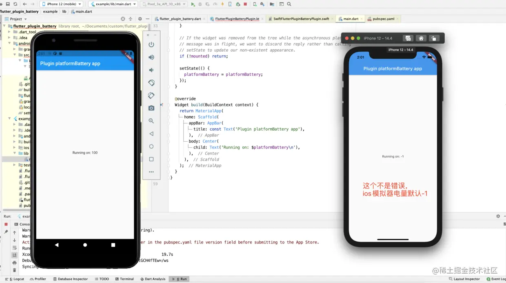This screenshot has height=283, width=506.
Task: Click the Sync/Reload from disk icon
Action: click(x=16, y=4)
